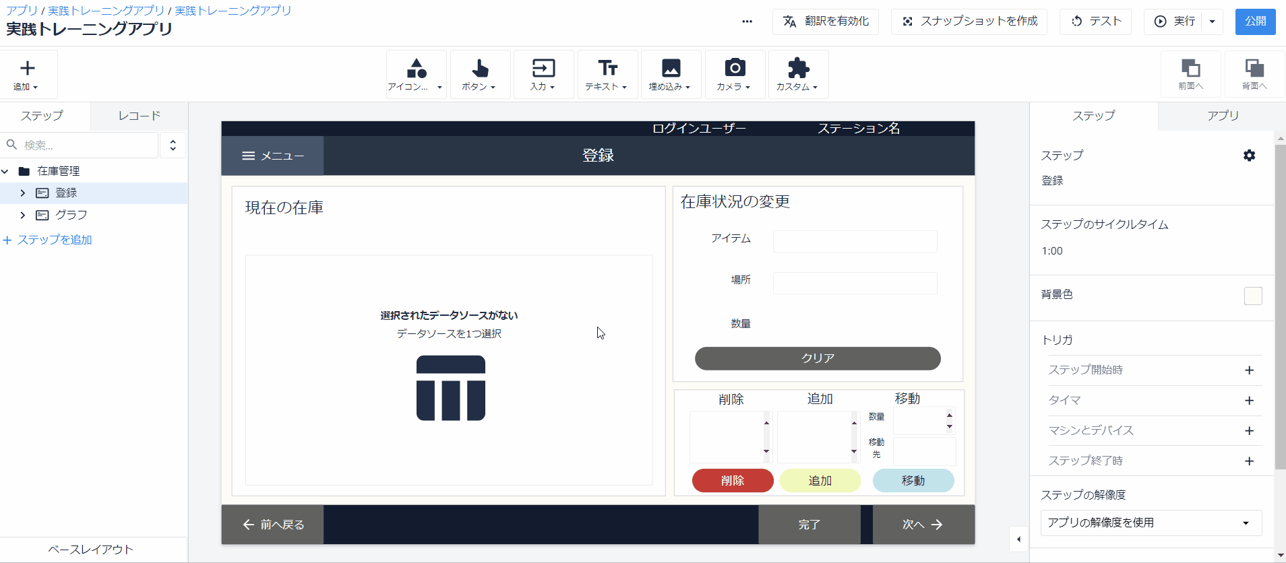Switch to the レコード tab in left panel
The height and width of the screenshot is (563, 1286).
[140, 116]
